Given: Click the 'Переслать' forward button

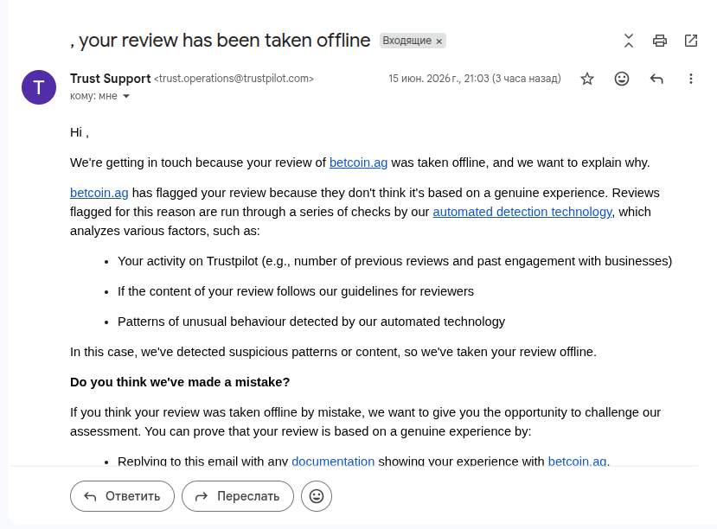Looking at the screenshot, I should pyautogui.click(x=238, y=496).
